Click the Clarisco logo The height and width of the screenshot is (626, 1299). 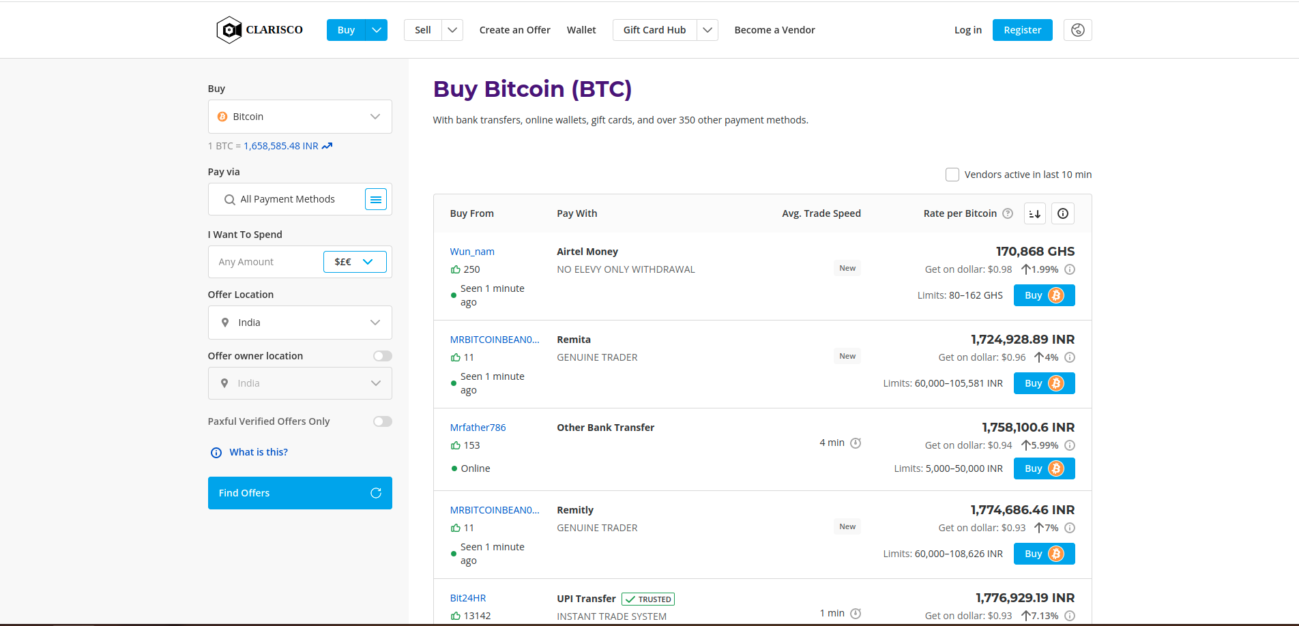click(x=259, y=30)
